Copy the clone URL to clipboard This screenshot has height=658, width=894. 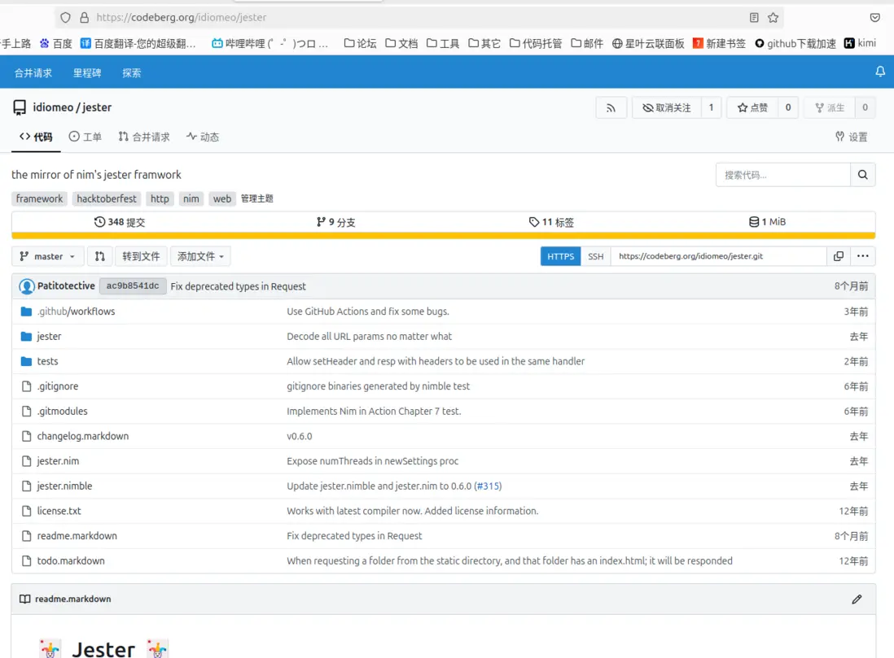(x=838, y=256)
